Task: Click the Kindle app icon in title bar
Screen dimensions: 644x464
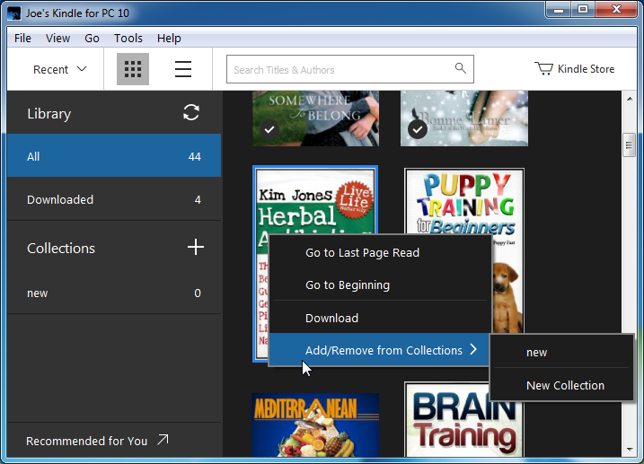Action: 14,13
